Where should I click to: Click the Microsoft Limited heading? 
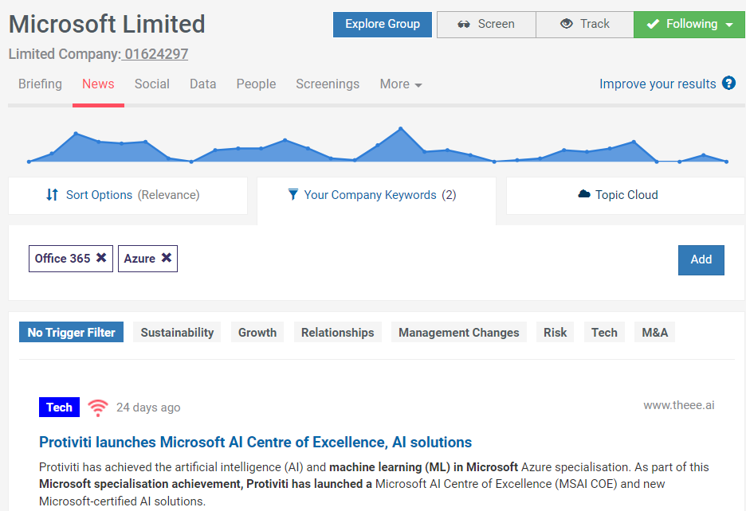(x=107, y=24)
